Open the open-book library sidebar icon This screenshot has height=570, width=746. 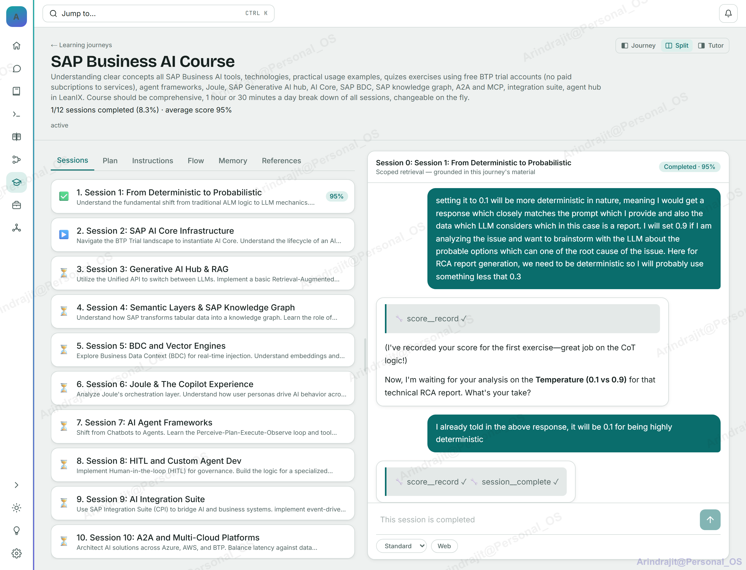(16, 137)
